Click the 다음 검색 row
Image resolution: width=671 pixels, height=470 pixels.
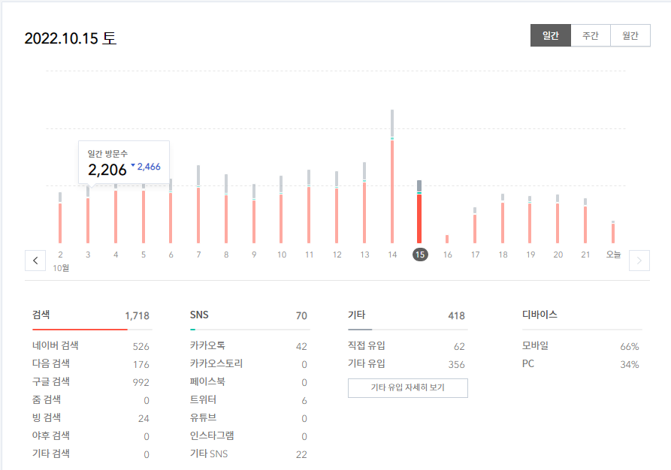click(91, 363)
